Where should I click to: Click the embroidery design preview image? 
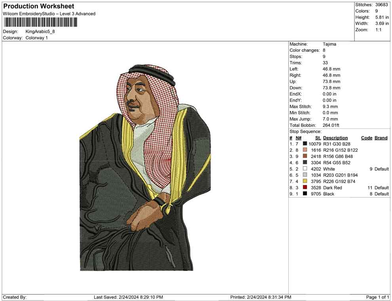pos(145,167)
